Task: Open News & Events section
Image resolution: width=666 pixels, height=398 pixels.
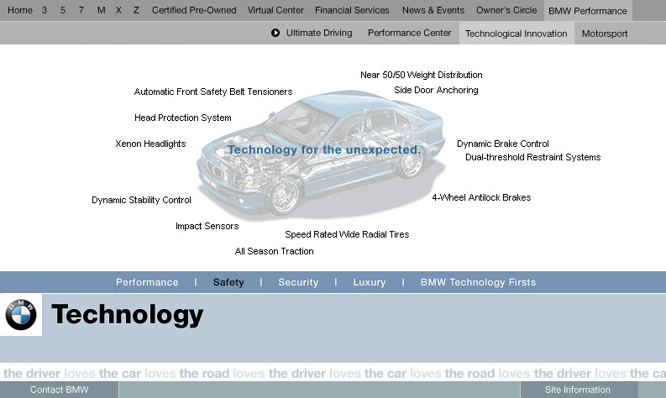Action: coord(433,10)
